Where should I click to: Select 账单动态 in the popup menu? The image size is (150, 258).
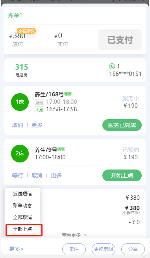(x=22, y=206)
